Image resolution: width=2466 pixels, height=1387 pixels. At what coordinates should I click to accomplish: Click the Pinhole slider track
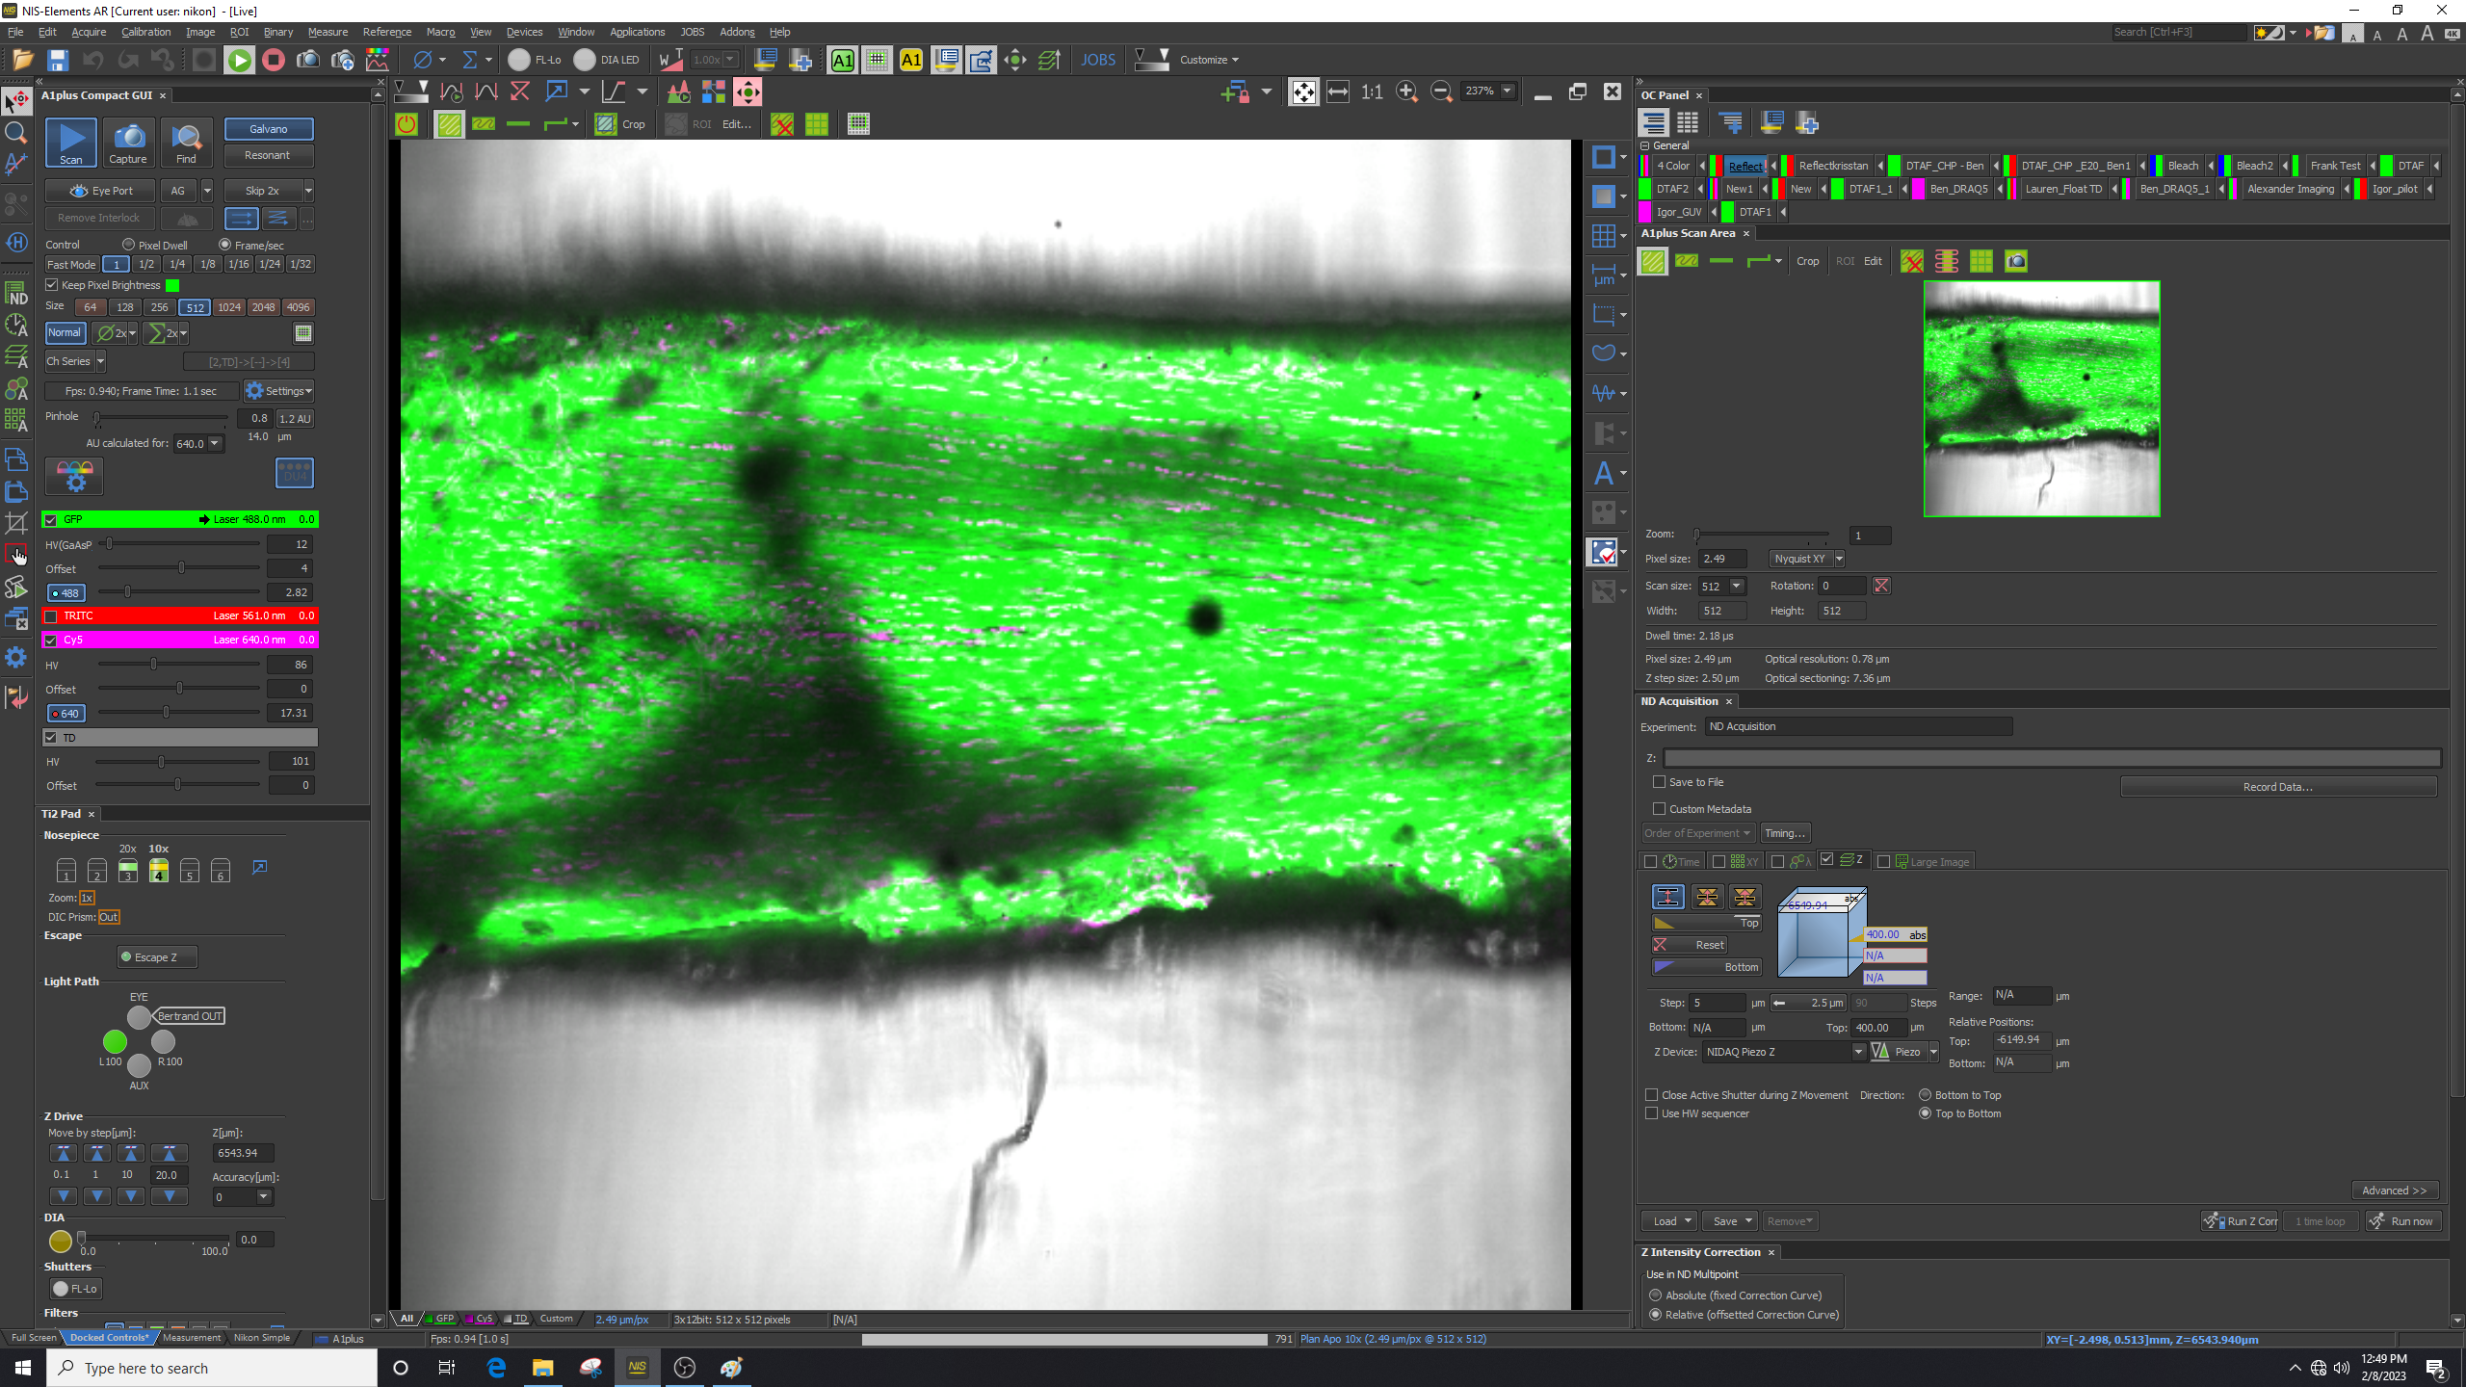(164, 418)
